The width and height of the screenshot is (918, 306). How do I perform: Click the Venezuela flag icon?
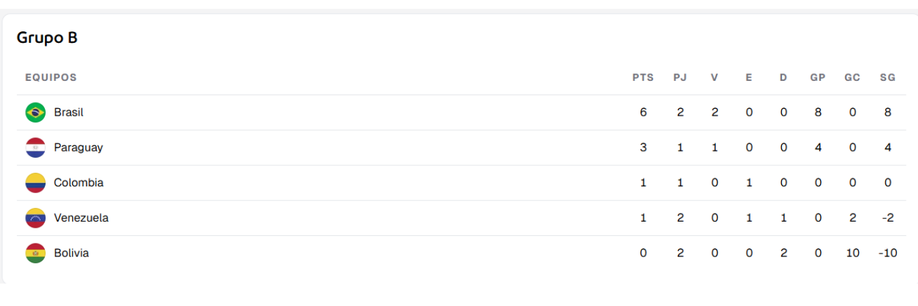[35, 218]
